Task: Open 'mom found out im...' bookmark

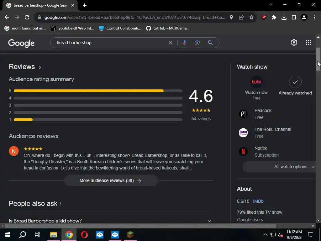Action: (25, 28)
